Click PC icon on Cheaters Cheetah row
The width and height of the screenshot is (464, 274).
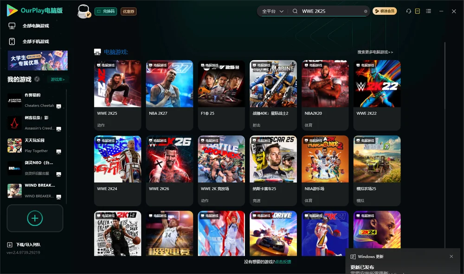pos(58,106)
